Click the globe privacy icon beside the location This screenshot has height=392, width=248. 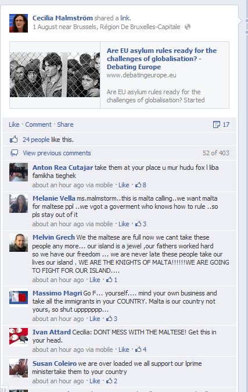tap(188, 27)
